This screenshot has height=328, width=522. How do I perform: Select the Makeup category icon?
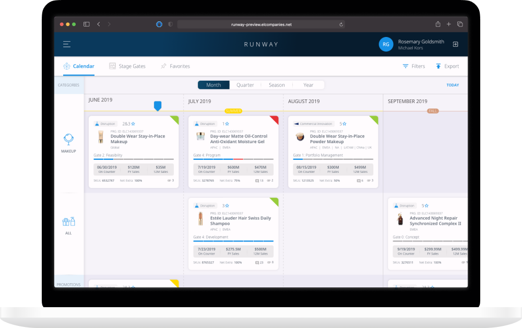click(68, 139)
